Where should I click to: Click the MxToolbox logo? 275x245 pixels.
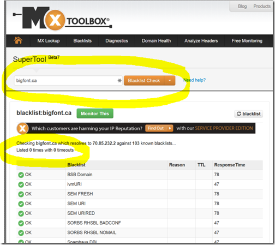[62, 18]
